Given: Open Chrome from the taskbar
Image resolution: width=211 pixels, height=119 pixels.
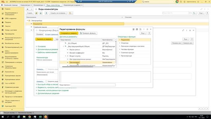Looking at the screenshot, I should tap(29, 117).
